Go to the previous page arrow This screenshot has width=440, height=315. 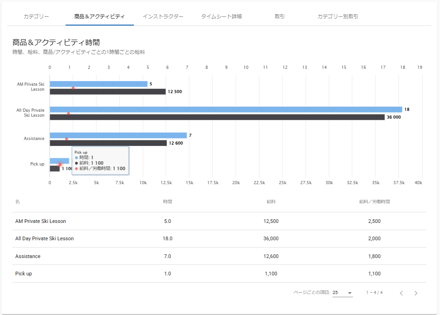401,293
